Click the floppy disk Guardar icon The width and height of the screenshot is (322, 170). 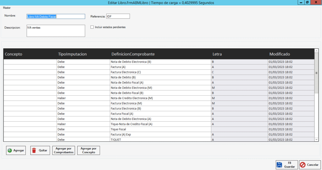[x=279, y=165]
